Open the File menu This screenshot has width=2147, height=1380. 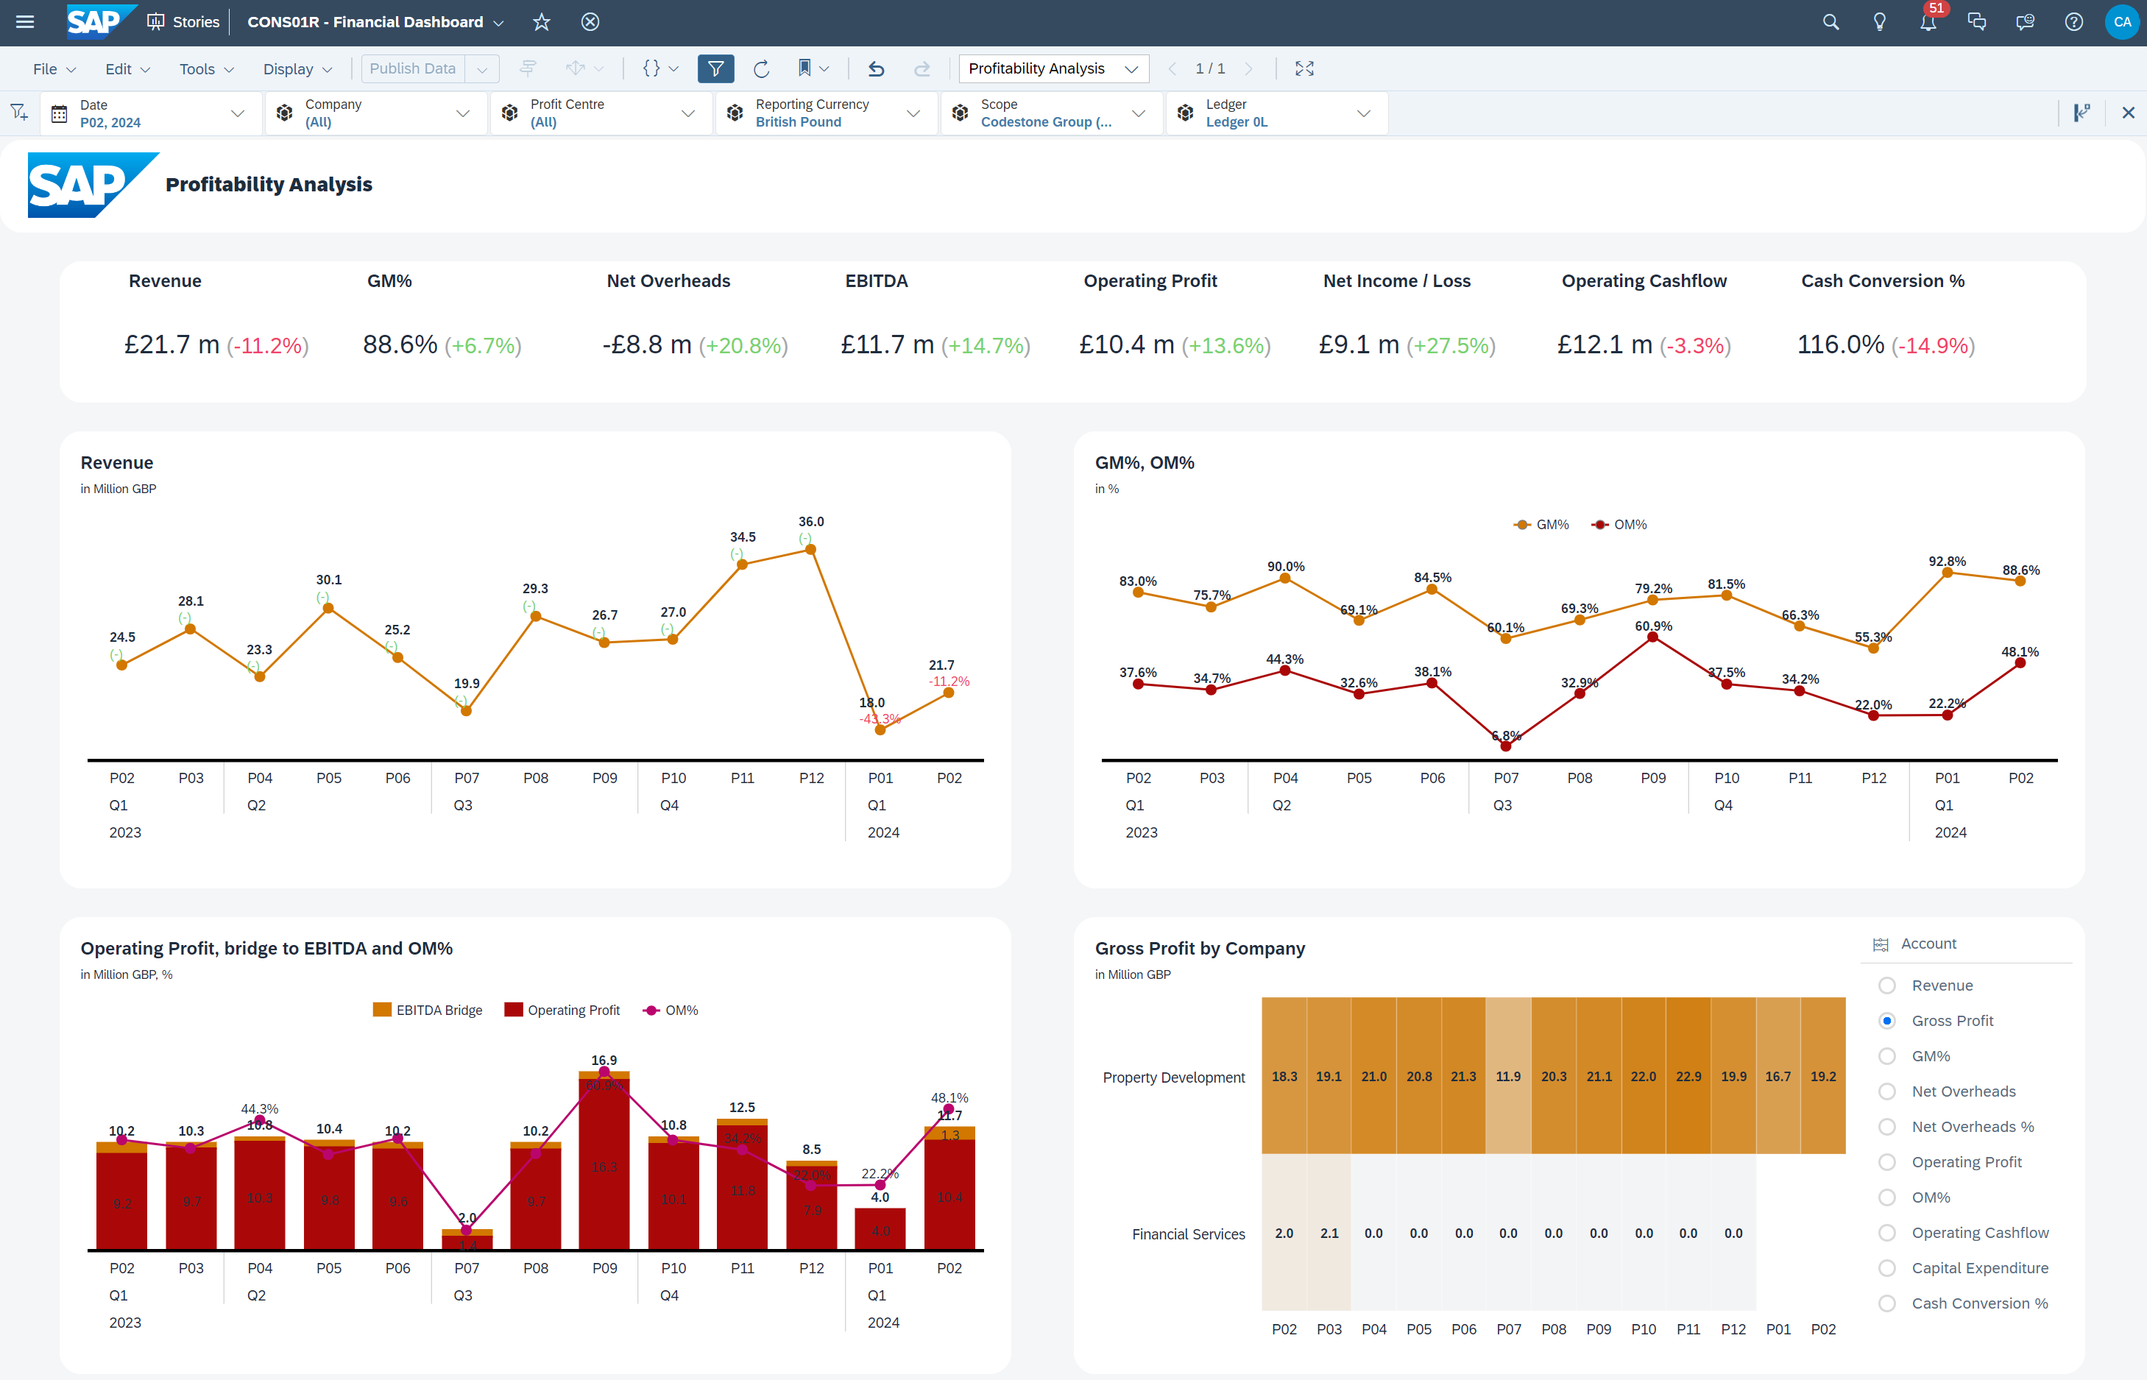(54, 69)
